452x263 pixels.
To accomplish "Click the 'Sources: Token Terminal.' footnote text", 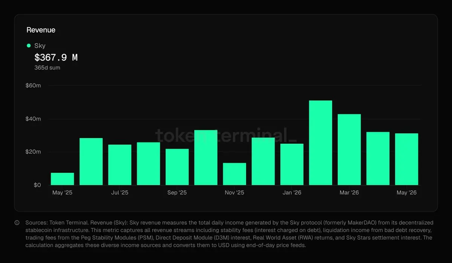I will 56,223.
